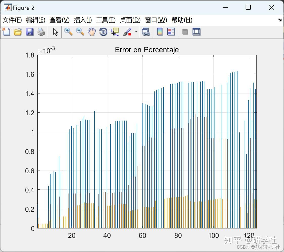Insert a colorbar from the toolbar

(160, 32)
